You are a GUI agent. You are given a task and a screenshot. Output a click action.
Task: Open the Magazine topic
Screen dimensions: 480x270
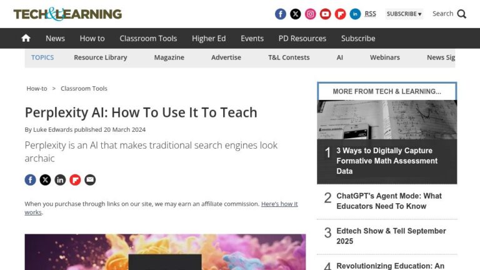tap(169, 57)
